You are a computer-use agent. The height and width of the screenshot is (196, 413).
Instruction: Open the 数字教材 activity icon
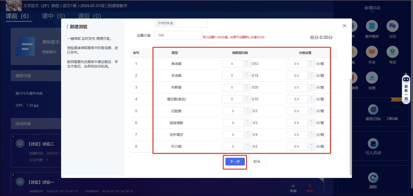[372, 27]
